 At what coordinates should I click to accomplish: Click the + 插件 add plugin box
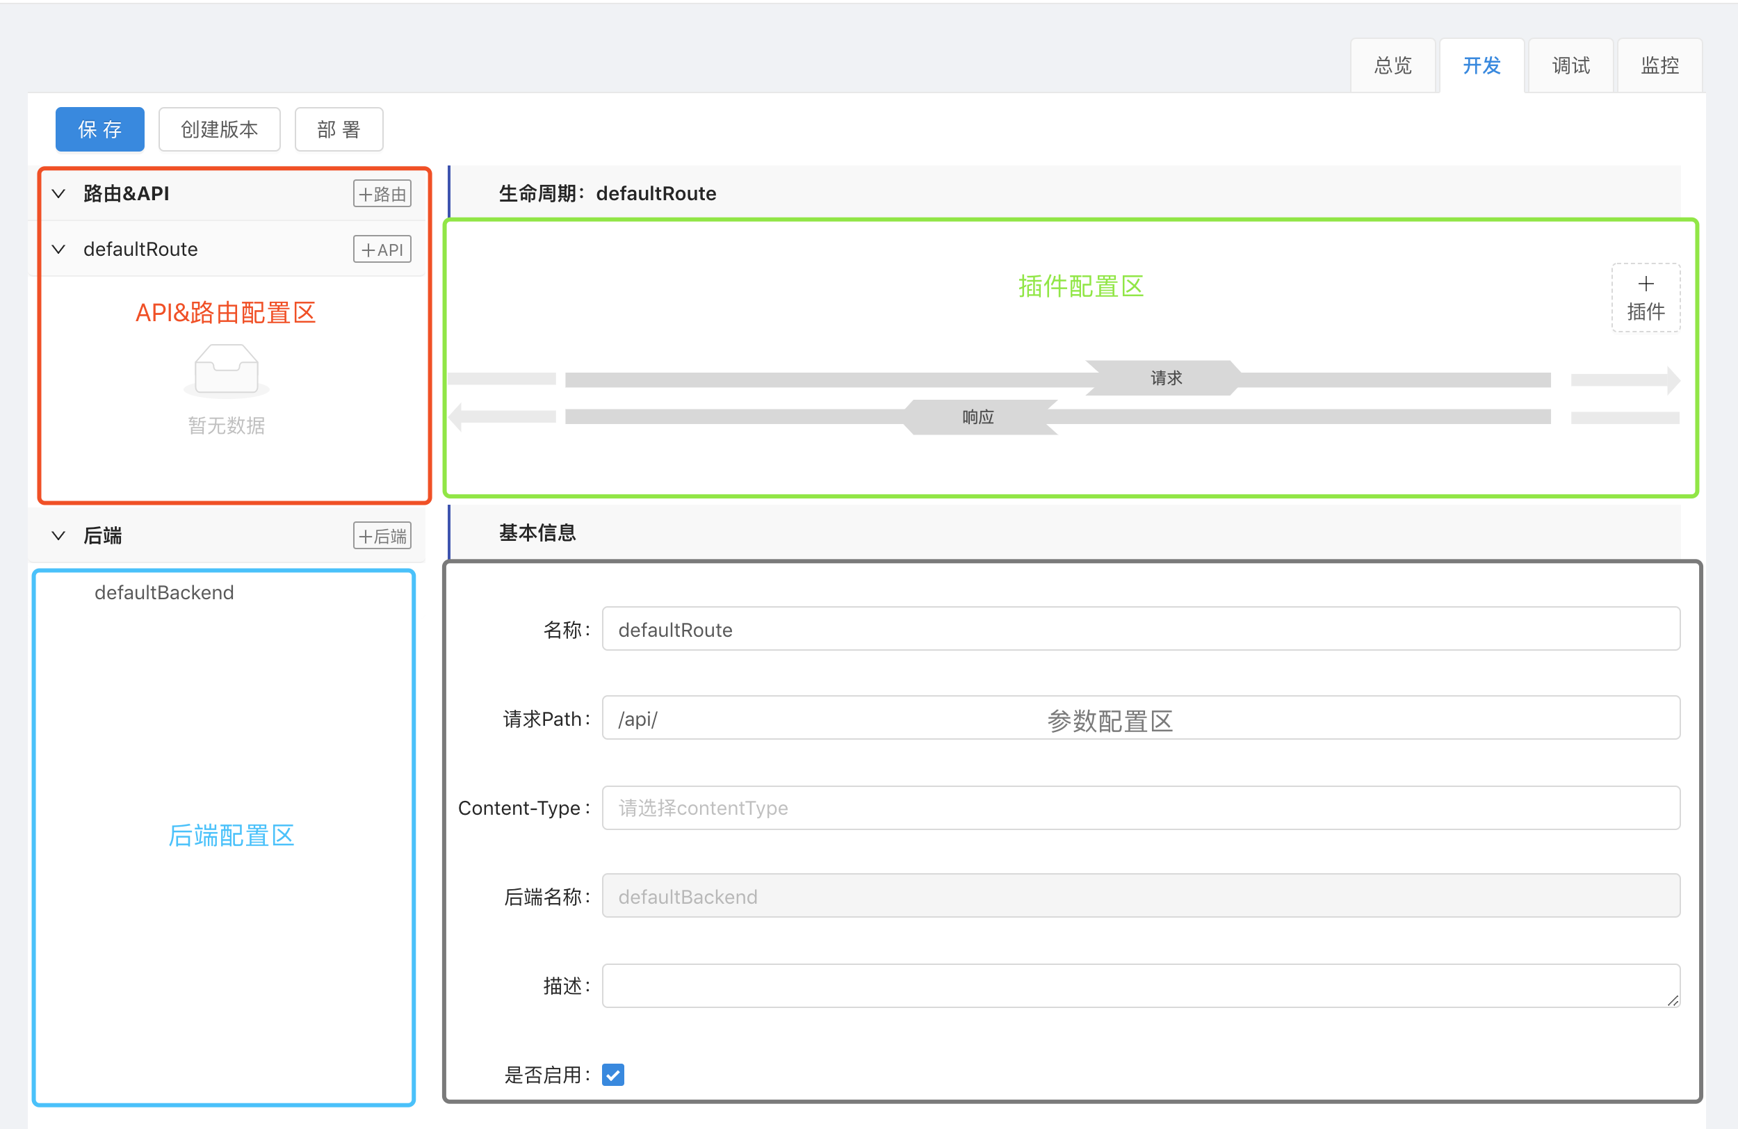pyautogui.click(x=1646, y=298)
